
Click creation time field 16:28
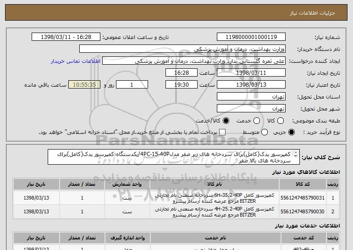(x=182, y=73)
